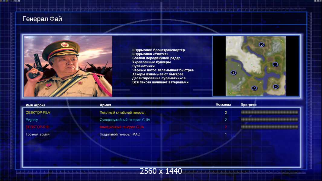
Task: Click the 'Прогресс' column header
Action: [x=249, y=105]
